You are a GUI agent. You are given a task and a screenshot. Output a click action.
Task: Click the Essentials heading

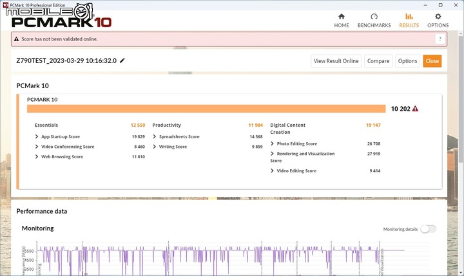[46, 125]
